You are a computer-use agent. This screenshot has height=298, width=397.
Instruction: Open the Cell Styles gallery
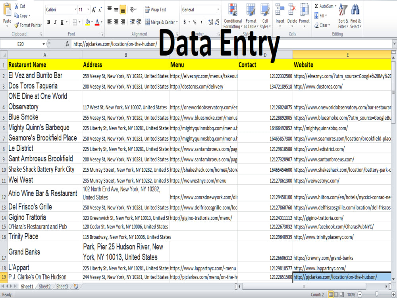tap(265, 16)
